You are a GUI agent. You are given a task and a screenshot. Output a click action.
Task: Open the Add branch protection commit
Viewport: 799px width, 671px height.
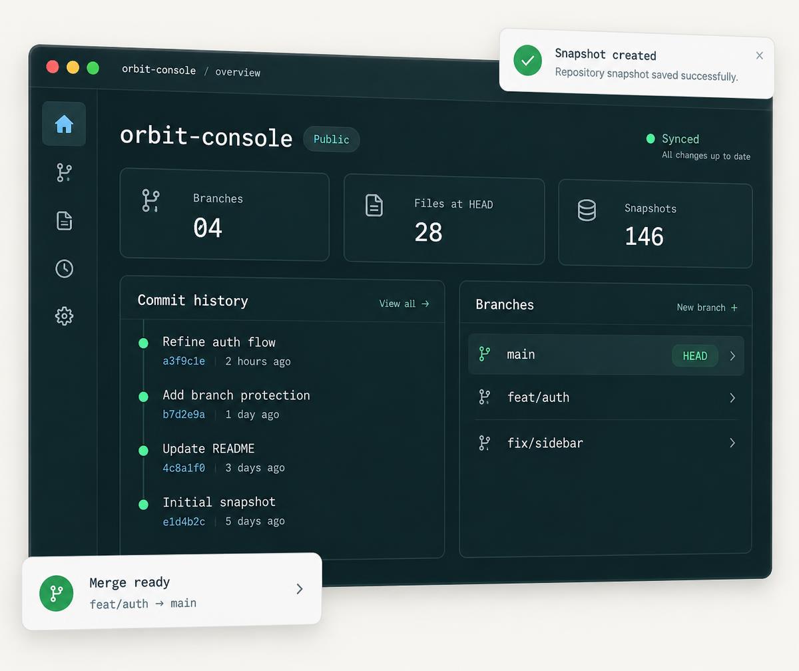(x=236, y=395)
